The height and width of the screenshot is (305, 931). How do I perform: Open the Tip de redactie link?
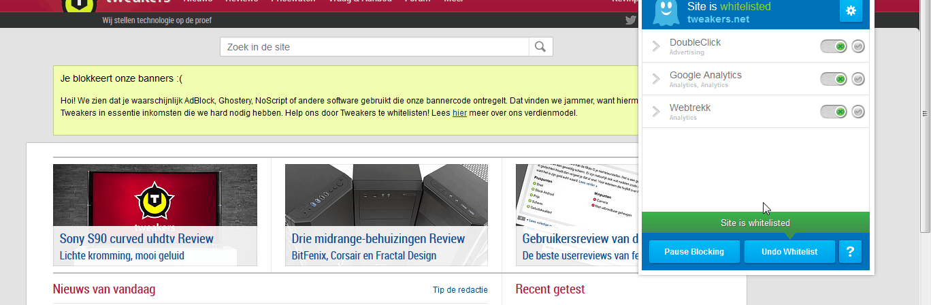[x=460, y=290]
